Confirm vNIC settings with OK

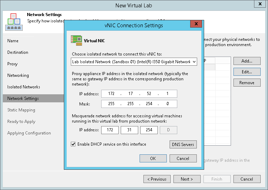153,159
